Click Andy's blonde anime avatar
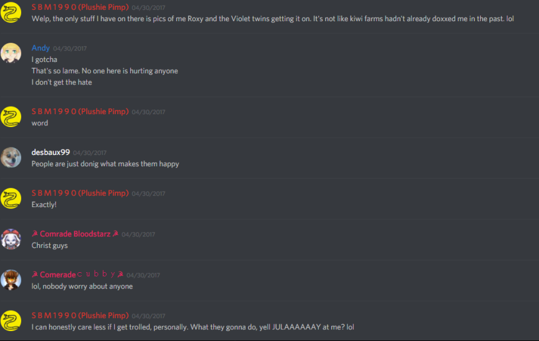This screenshot has width=539, height=341. coord(11,53)
